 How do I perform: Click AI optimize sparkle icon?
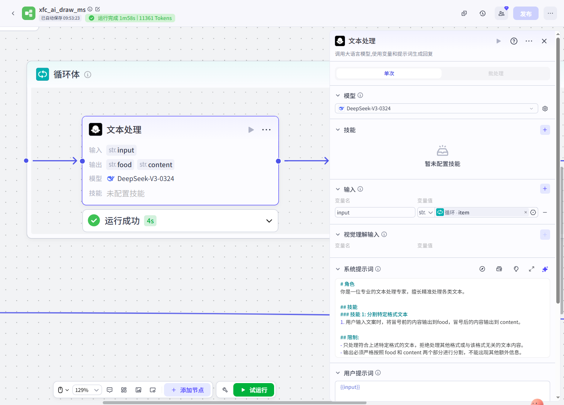tap(545, 269)
